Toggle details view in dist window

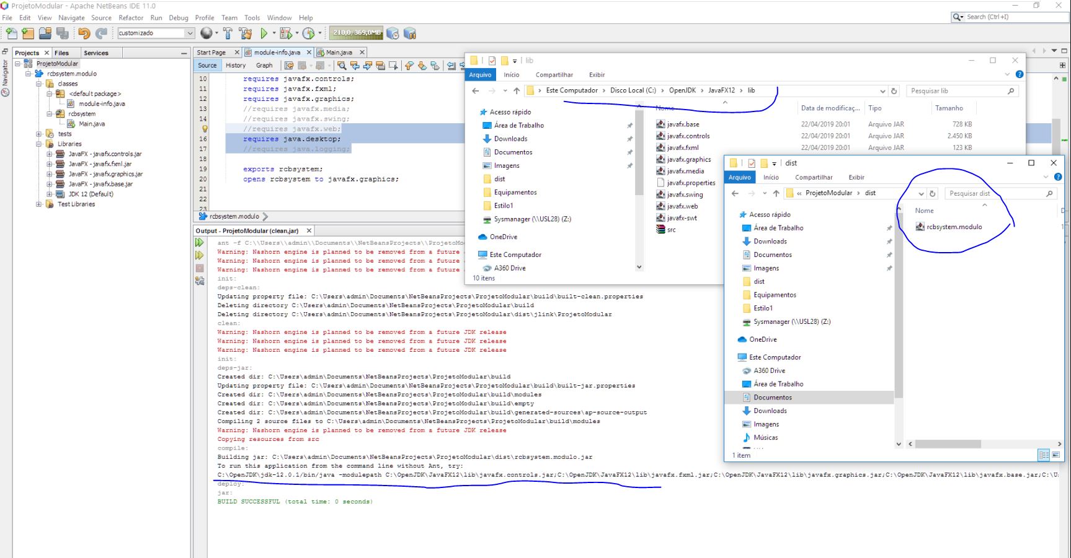pyautogui.click(x=1044, y=455)
